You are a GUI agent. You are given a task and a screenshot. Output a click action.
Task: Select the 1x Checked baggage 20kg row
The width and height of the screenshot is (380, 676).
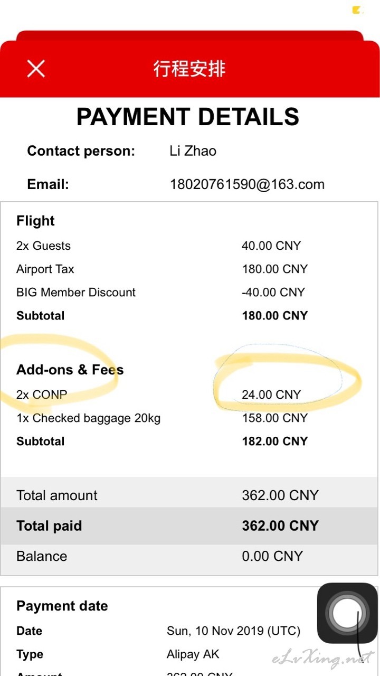point(189,418)
